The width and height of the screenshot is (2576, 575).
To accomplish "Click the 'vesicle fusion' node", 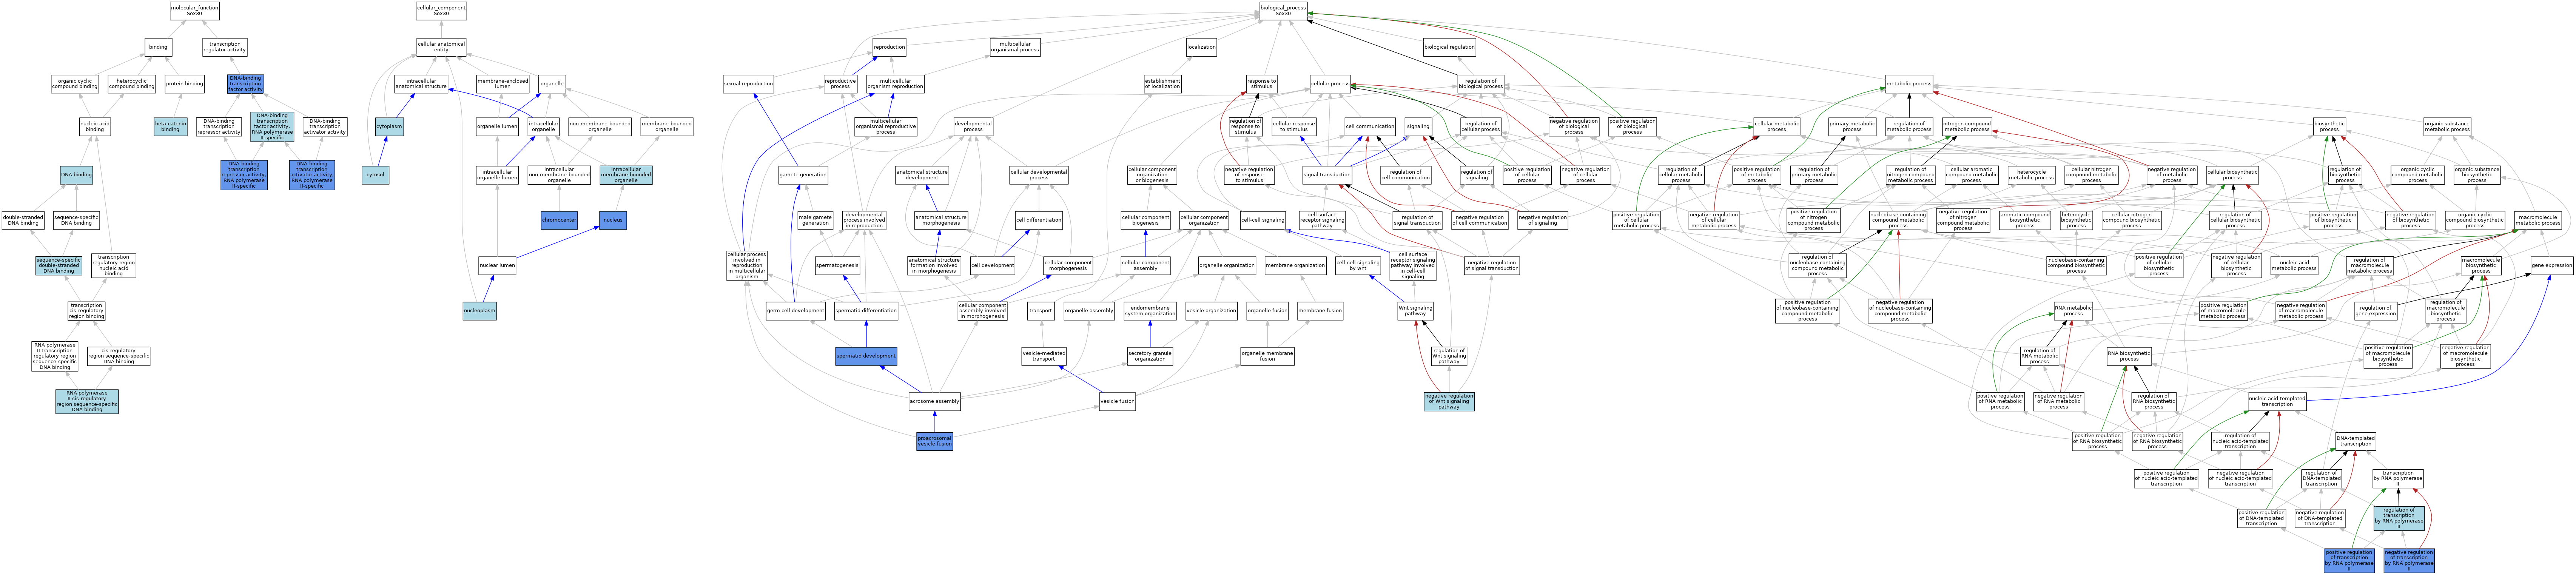I will pyautogui.click(x=1117, y=401).
